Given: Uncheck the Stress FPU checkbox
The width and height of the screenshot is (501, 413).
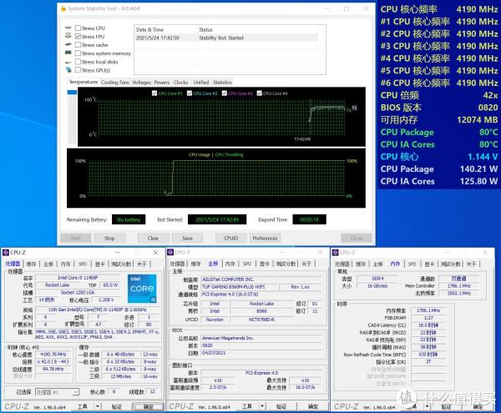Looking at the screenshot, I should tap(78, 37).
